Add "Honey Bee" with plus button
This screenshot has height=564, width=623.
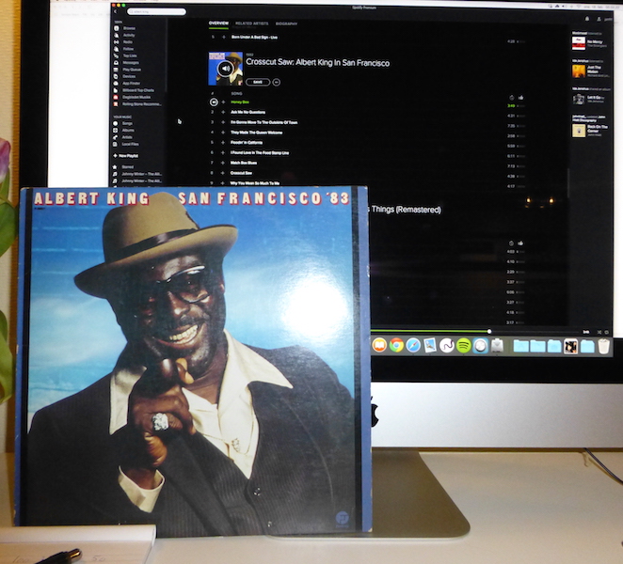coord(223,102)
